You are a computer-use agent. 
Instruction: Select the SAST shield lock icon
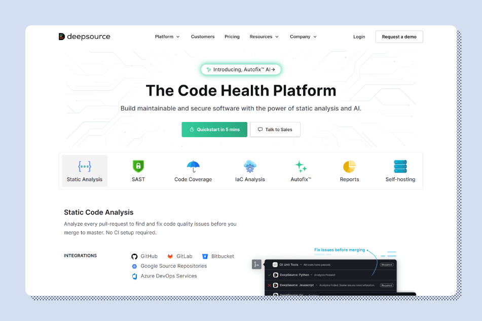(x=138, y=166)
